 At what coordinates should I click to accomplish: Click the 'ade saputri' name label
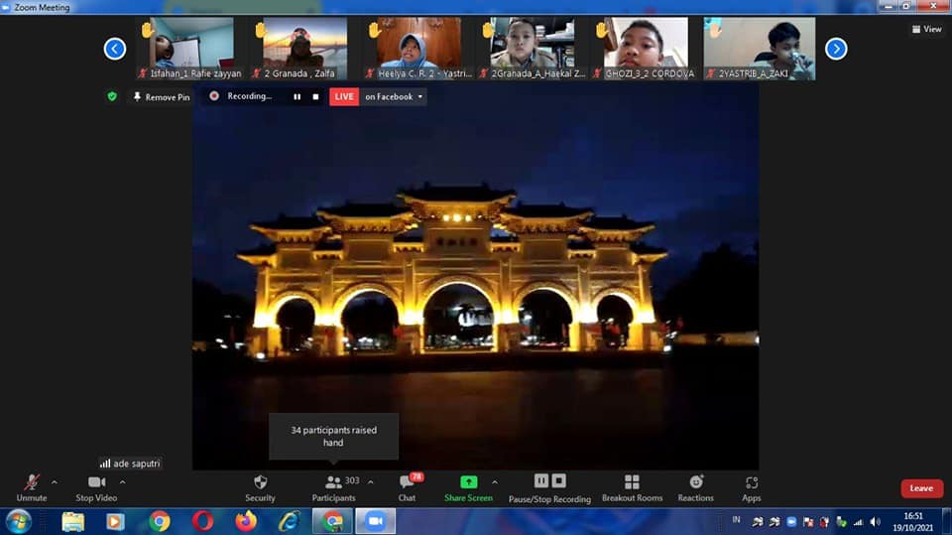(131, 464)
